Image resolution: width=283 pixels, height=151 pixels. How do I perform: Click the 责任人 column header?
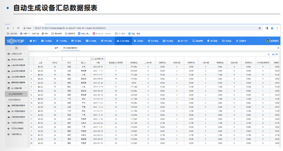pyautogui.click(x=84, y=63)
